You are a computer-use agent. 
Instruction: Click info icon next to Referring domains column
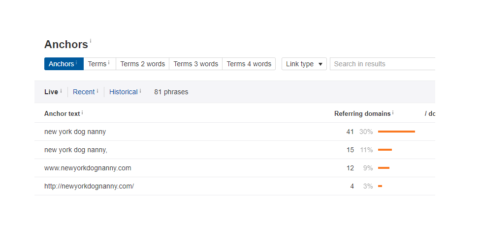[x=393, y=113]
